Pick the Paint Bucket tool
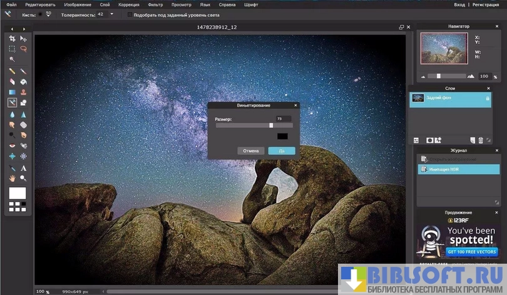Viewport: 507px width, 295px height. click(23, 81)
